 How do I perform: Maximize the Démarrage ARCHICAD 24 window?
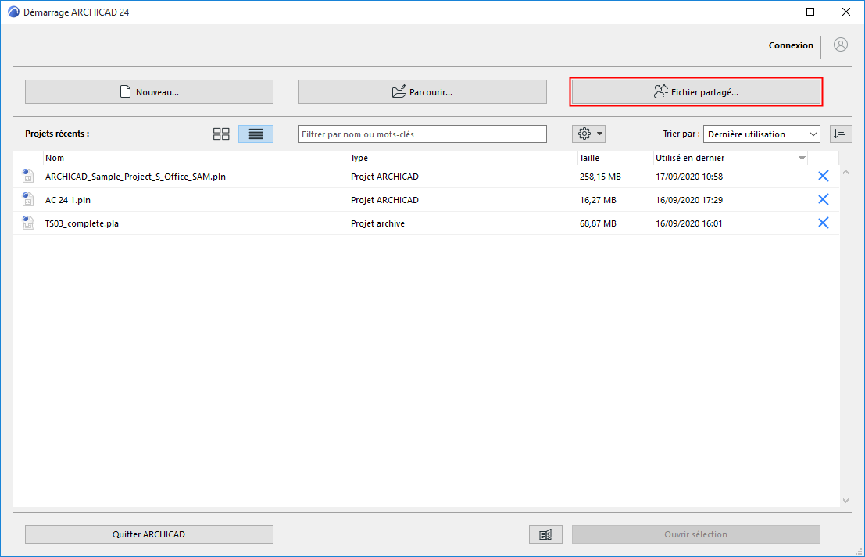point(810,12)
